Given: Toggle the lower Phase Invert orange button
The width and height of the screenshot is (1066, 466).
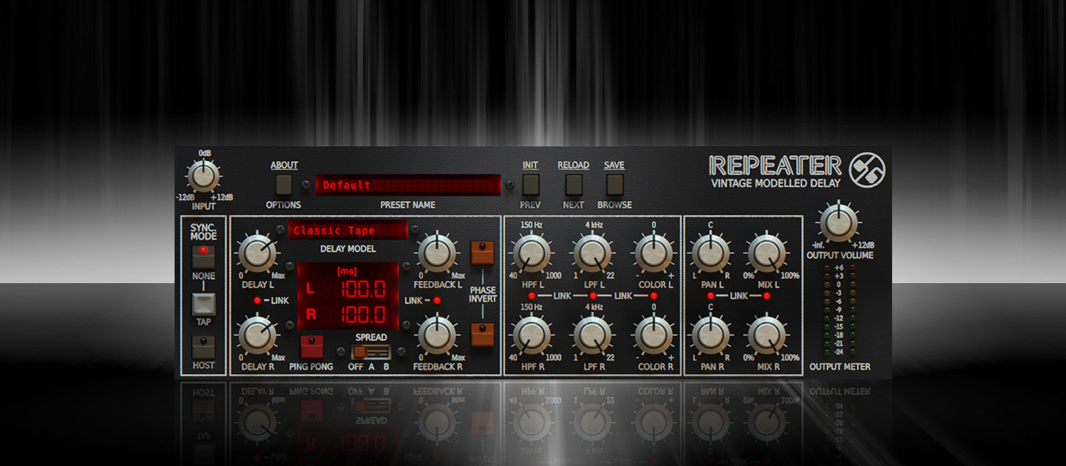Looking at the screenshot, I should click(x=482, y=335).
